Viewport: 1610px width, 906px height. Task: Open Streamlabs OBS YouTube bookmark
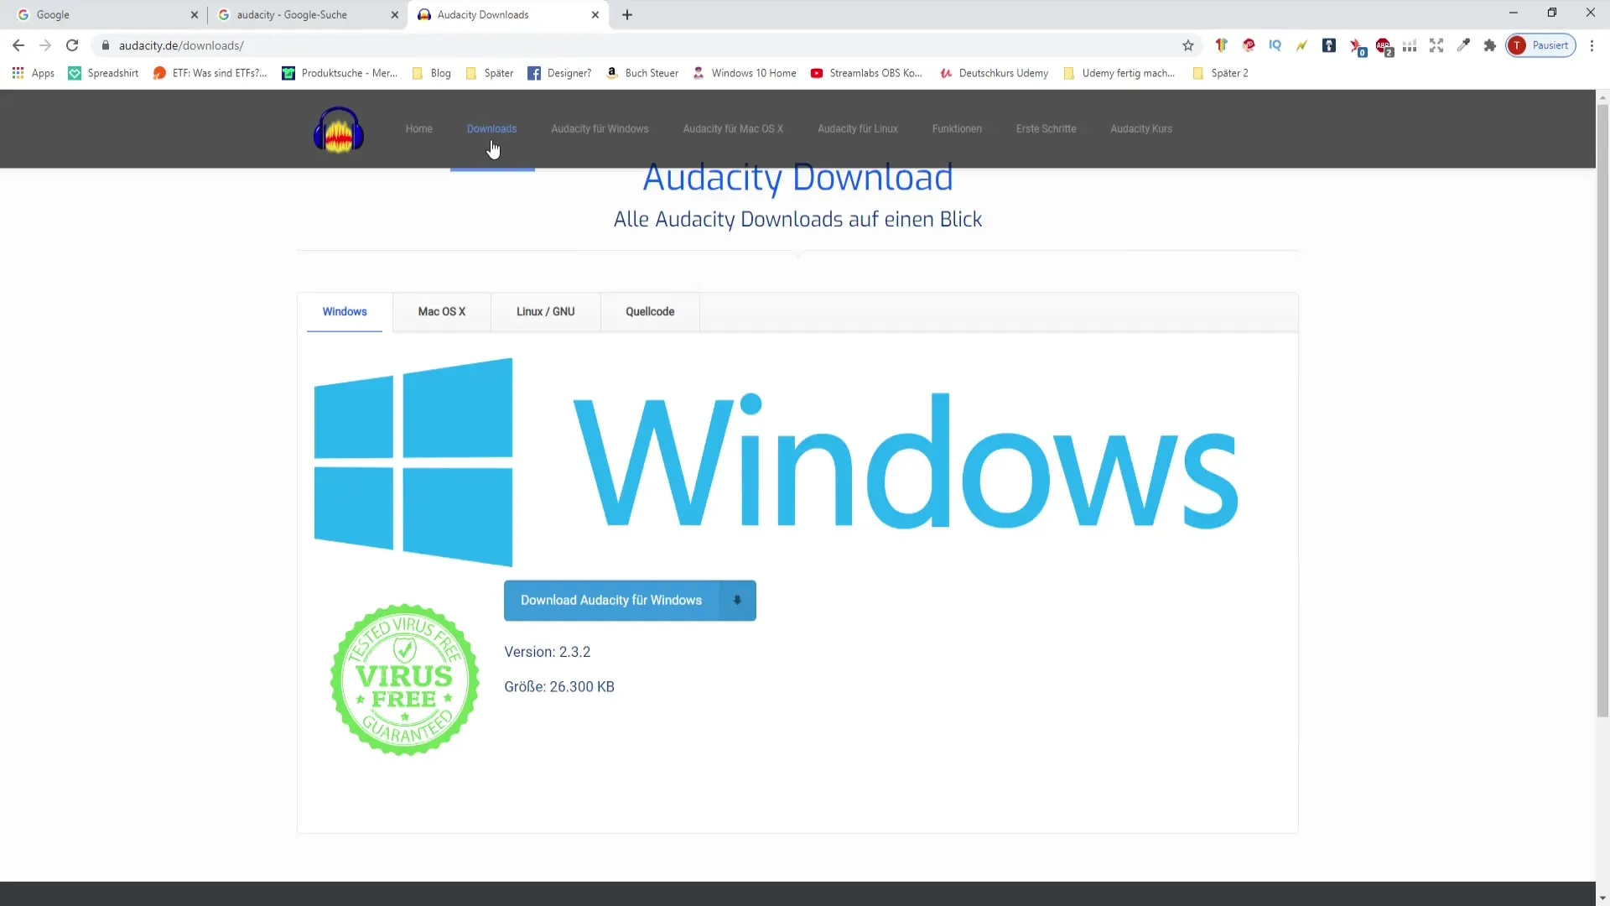866,73
